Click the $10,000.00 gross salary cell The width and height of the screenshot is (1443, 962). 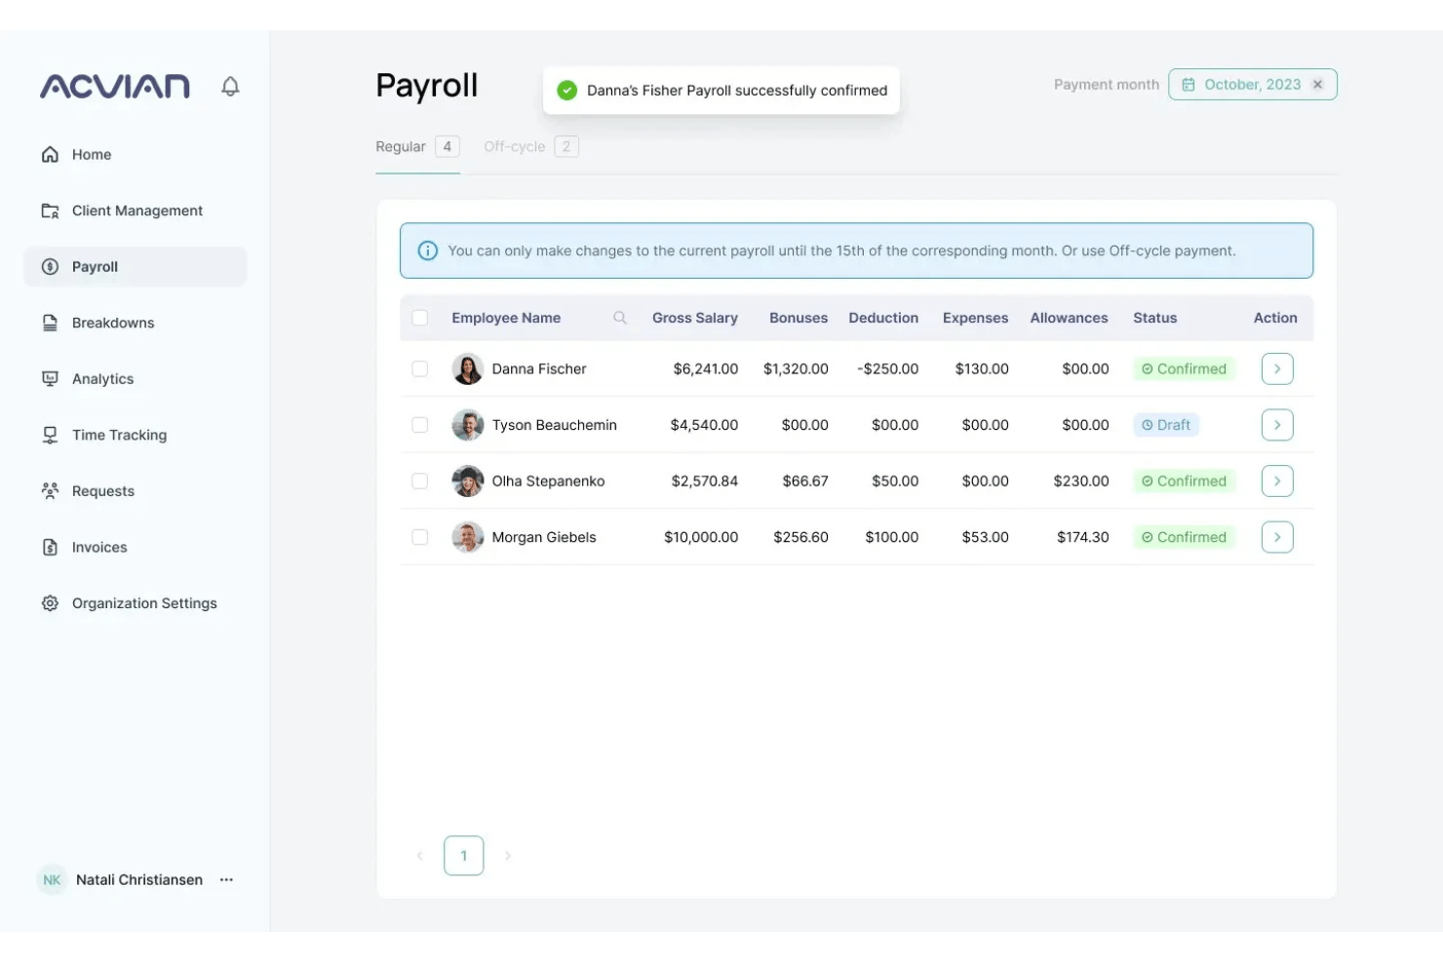click(701, 537)
